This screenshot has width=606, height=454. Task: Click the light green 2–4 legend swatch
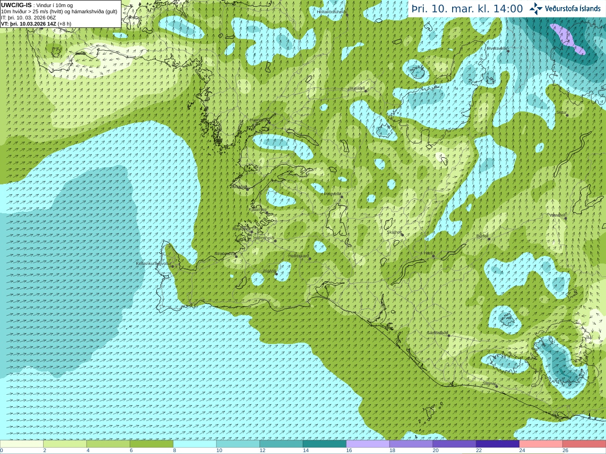pos(65,444)
